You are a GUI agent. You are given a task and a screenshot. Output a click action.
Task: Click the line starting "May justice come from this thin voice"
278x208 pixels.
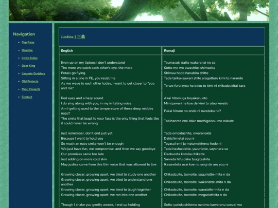pos(109,164)
